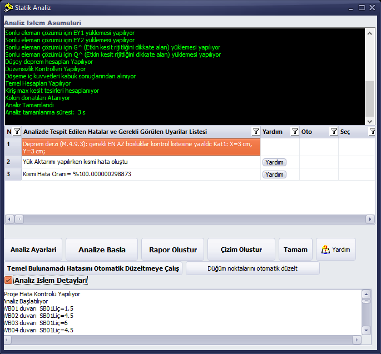
Task: Click filter icon next to Seç header
Action: [372, 132]
